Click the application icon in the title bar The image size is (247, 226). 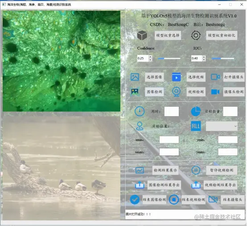[4, 4]
